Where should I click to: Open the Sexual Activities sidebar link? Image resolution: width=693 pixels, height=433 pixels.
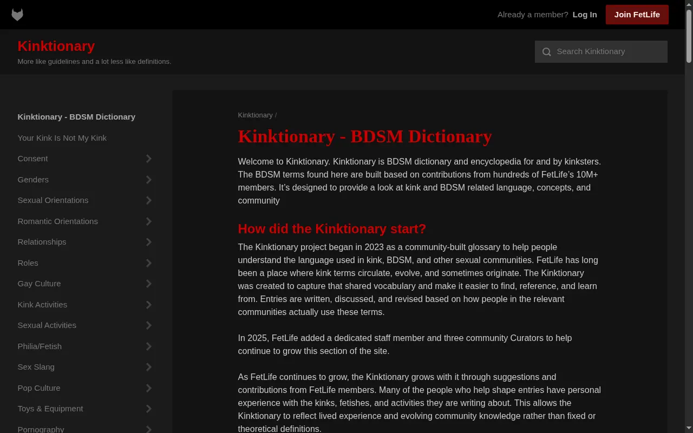click(47, 325)
